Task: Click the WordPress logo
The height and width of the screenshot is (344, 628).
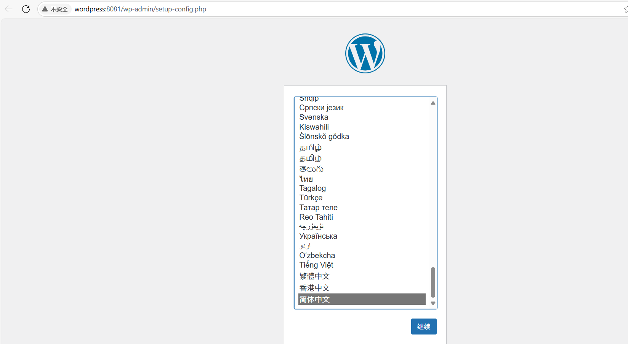Action: pos(365,53)
